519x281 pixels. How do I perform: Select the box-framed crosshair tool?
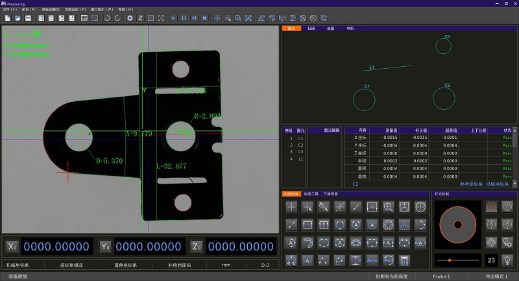click(x=372, y=207)
